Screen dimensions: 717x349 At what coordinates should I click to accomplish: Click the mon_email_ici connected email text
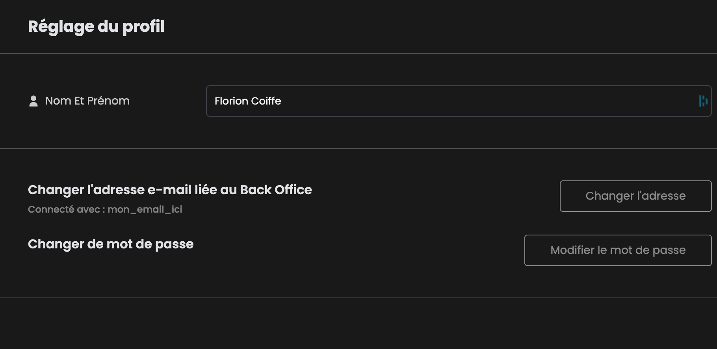click(145, 209)
